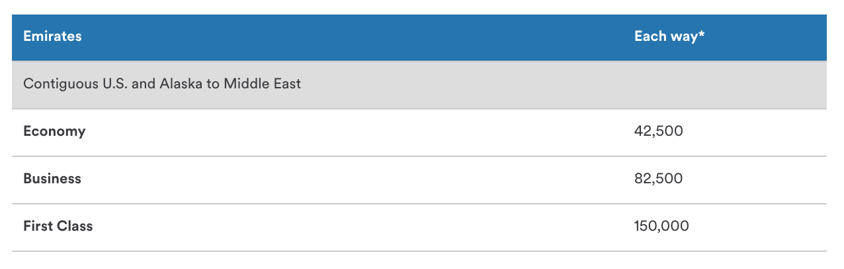Click the Business row label

point(52,179)
